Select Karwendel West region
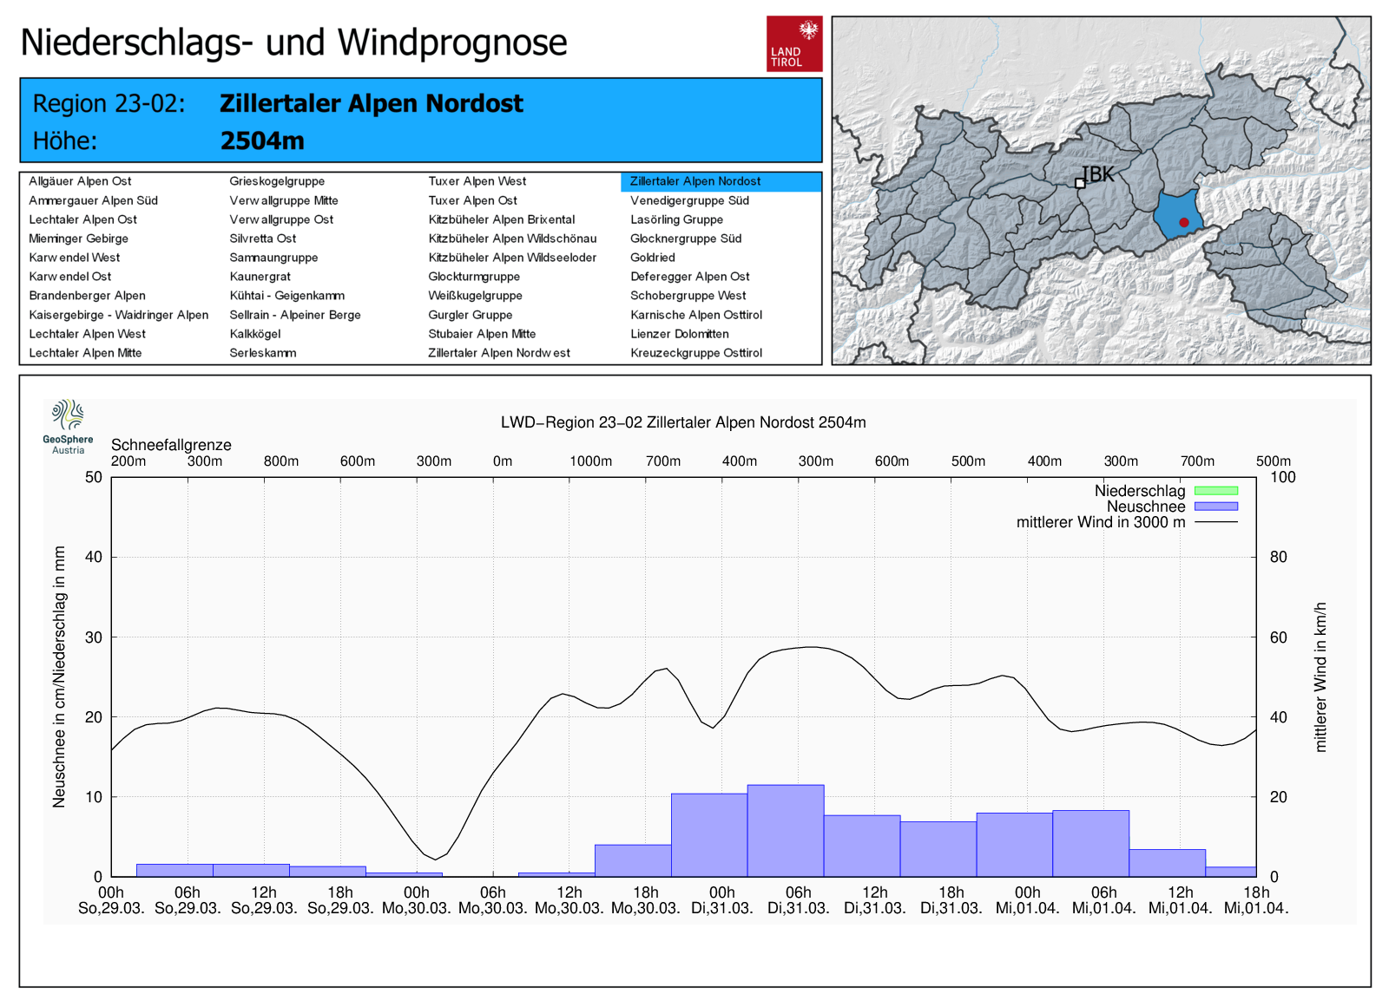Viewport: 1389px width, 1000px height. 74,258
